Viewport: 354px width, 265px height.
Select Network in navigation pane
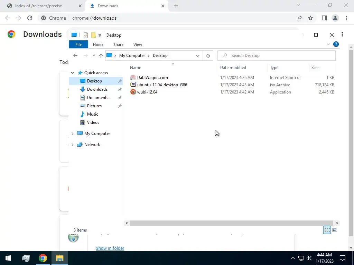92,145
